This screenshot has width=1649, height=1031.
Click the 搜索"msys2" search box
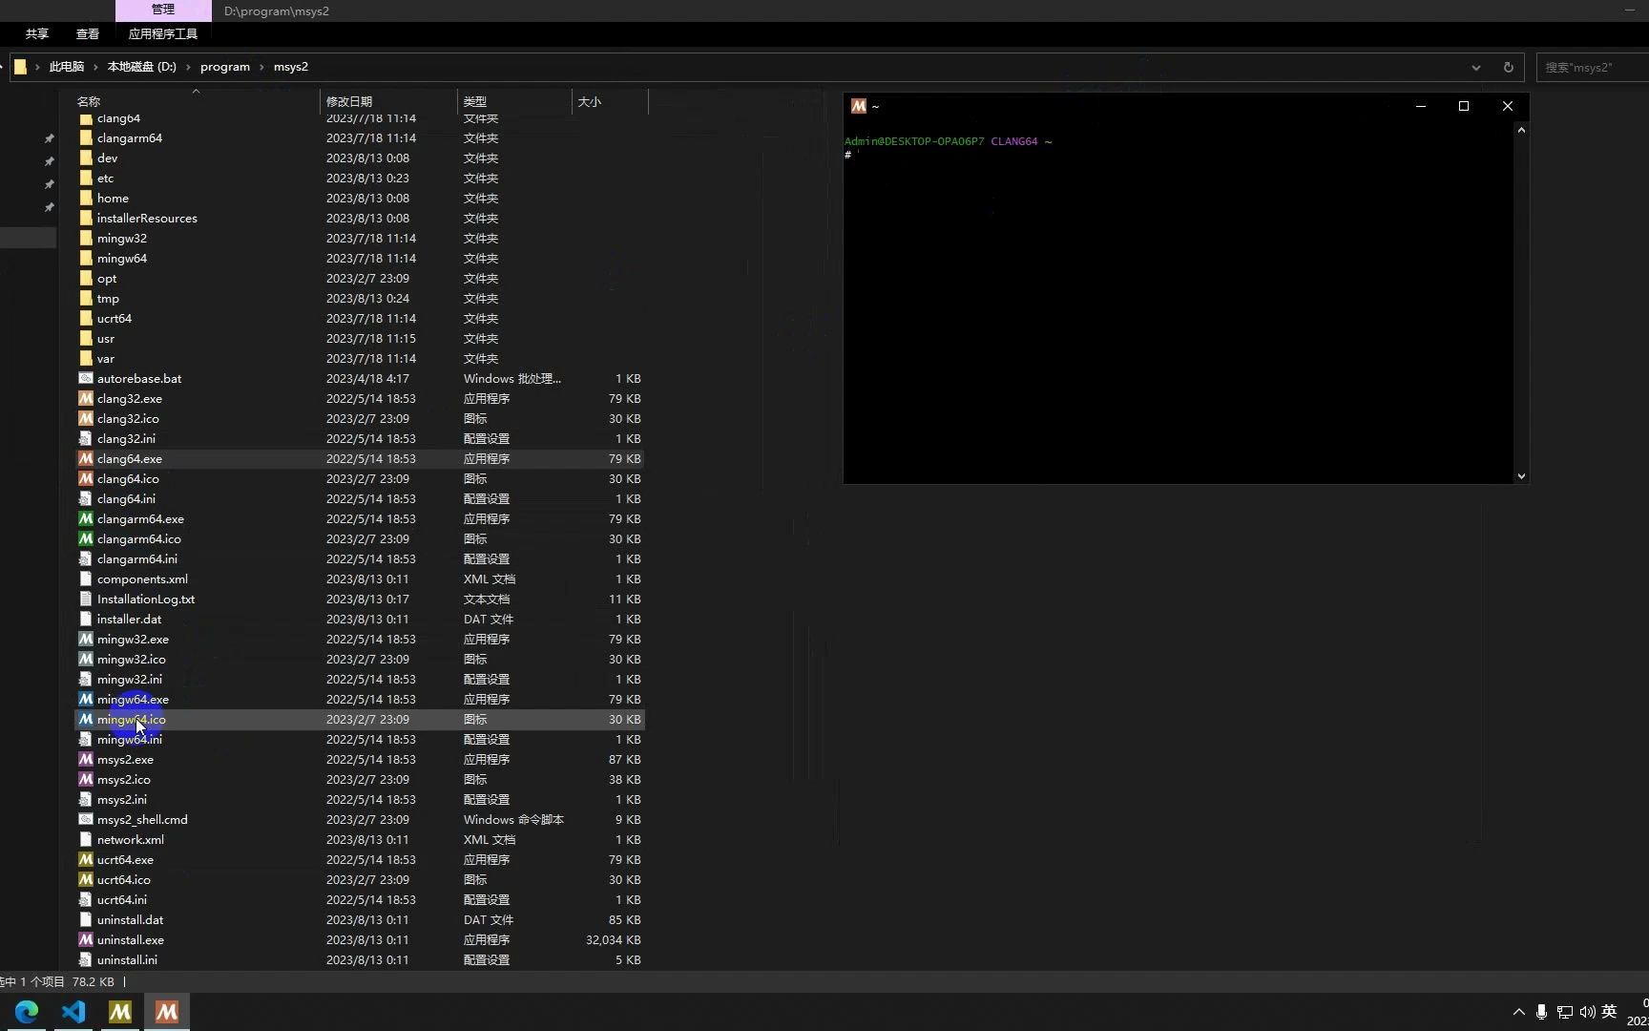pyautogui.click(x=1592, y=67)
